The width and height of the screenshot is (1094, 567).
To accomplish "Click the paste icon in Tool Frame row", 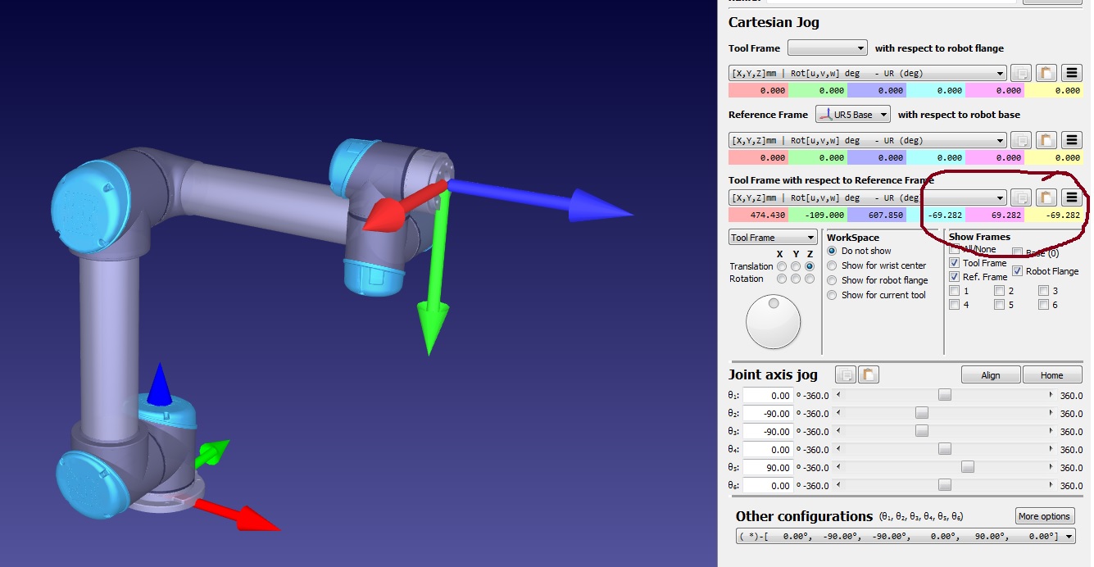I will [x=1046, y=73].
